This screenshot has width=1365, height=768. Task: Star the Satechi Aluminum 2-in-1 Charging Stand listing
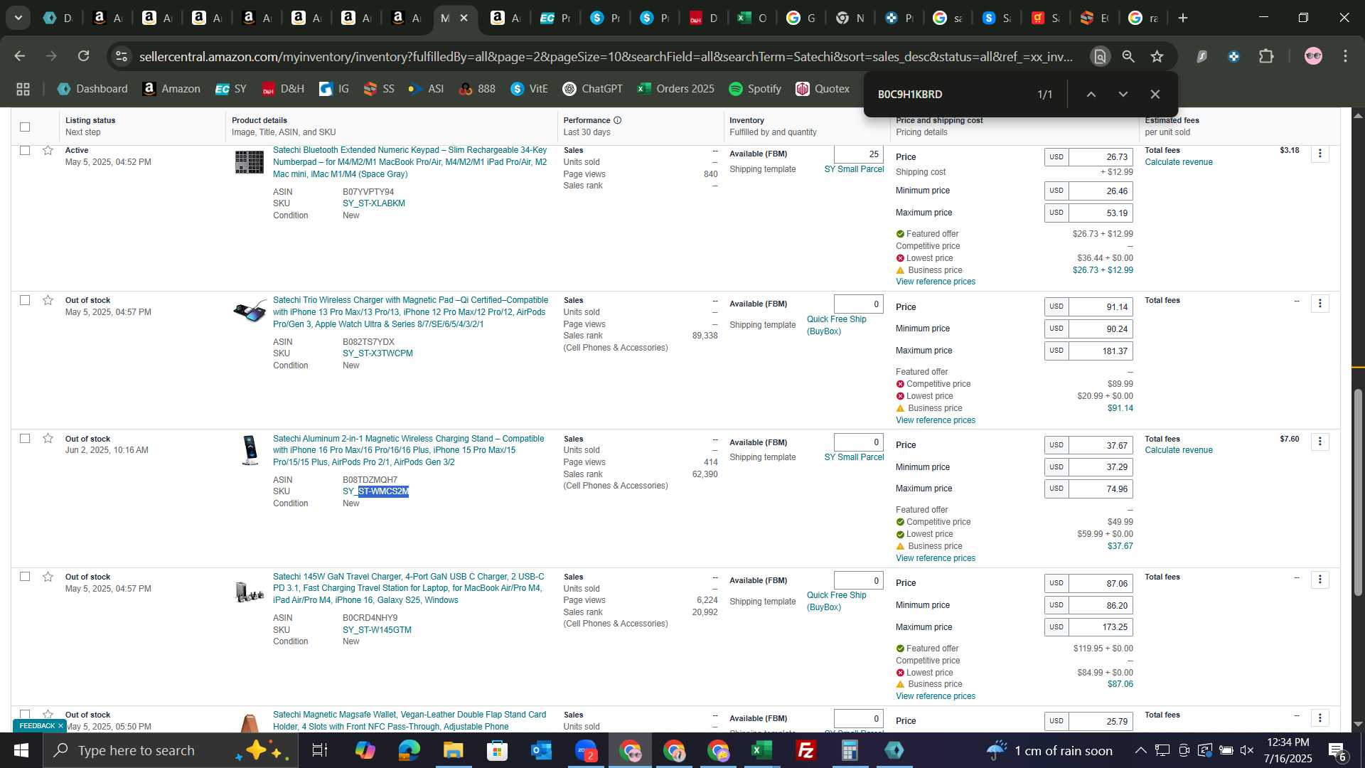tap(48, 438)
